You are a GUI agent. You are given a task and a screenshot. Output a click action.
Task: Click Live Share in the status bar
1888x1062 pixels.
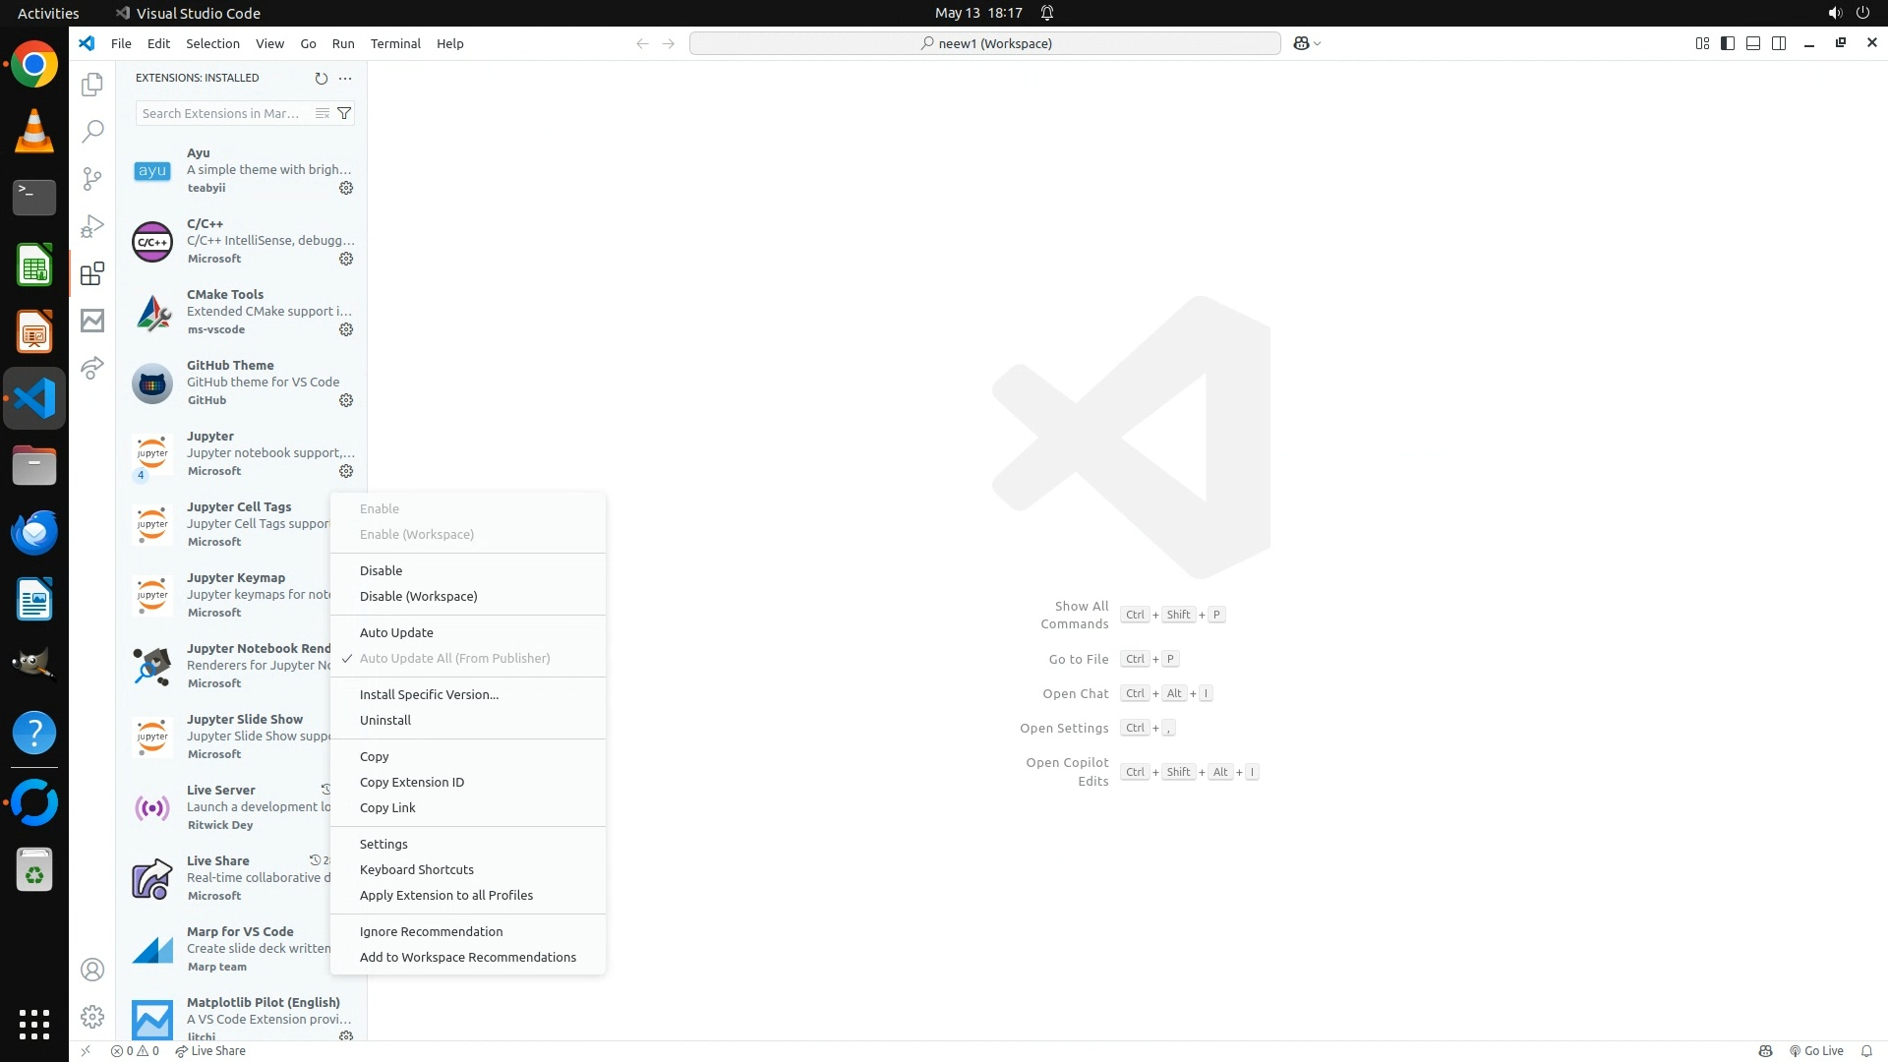coord(210,1050)
